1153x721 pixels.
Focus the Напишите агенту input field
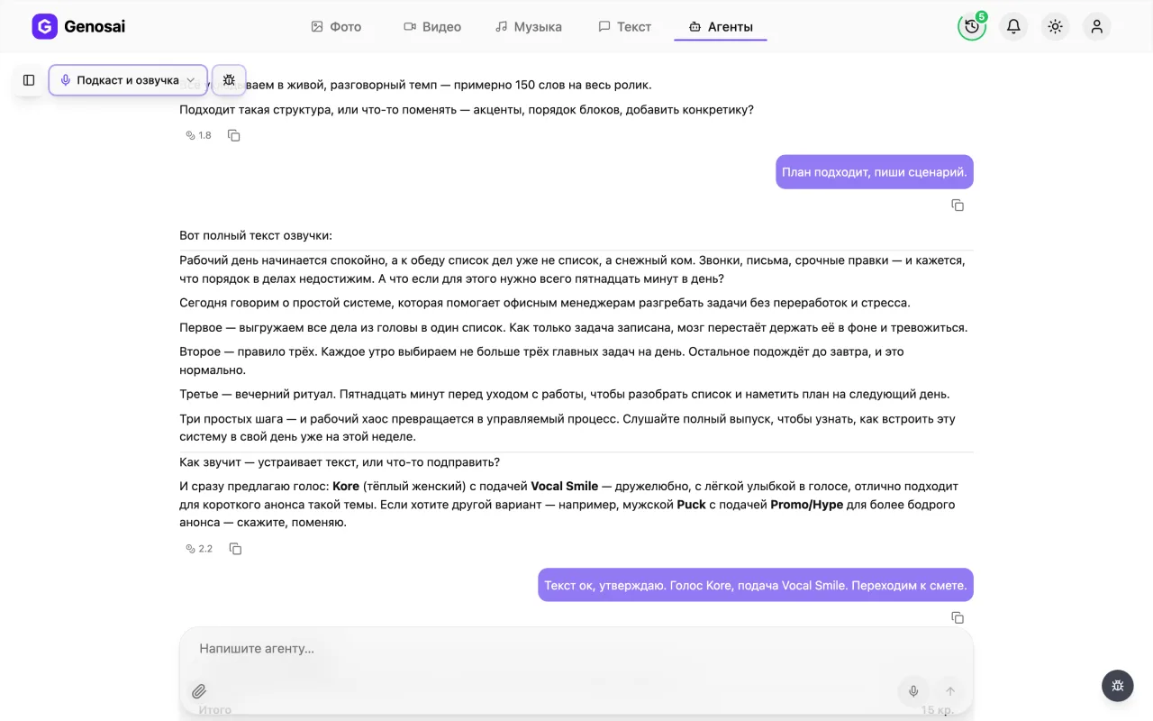[x=576, y=649]
